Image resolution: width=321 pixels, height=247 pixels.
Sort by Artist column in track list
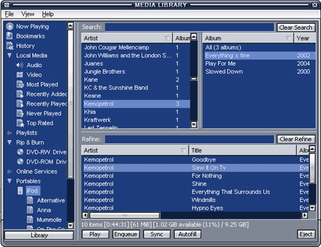click(x=135, y=151)
